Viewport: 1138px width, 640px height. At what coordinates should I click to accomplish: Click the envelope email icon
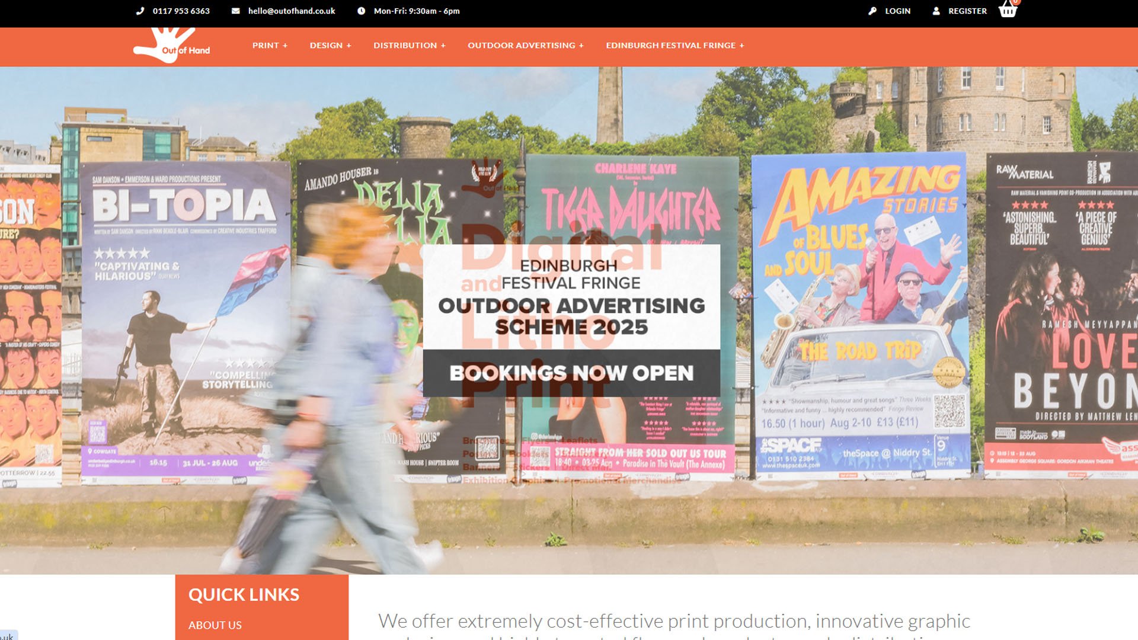click(x=235, y=11)
